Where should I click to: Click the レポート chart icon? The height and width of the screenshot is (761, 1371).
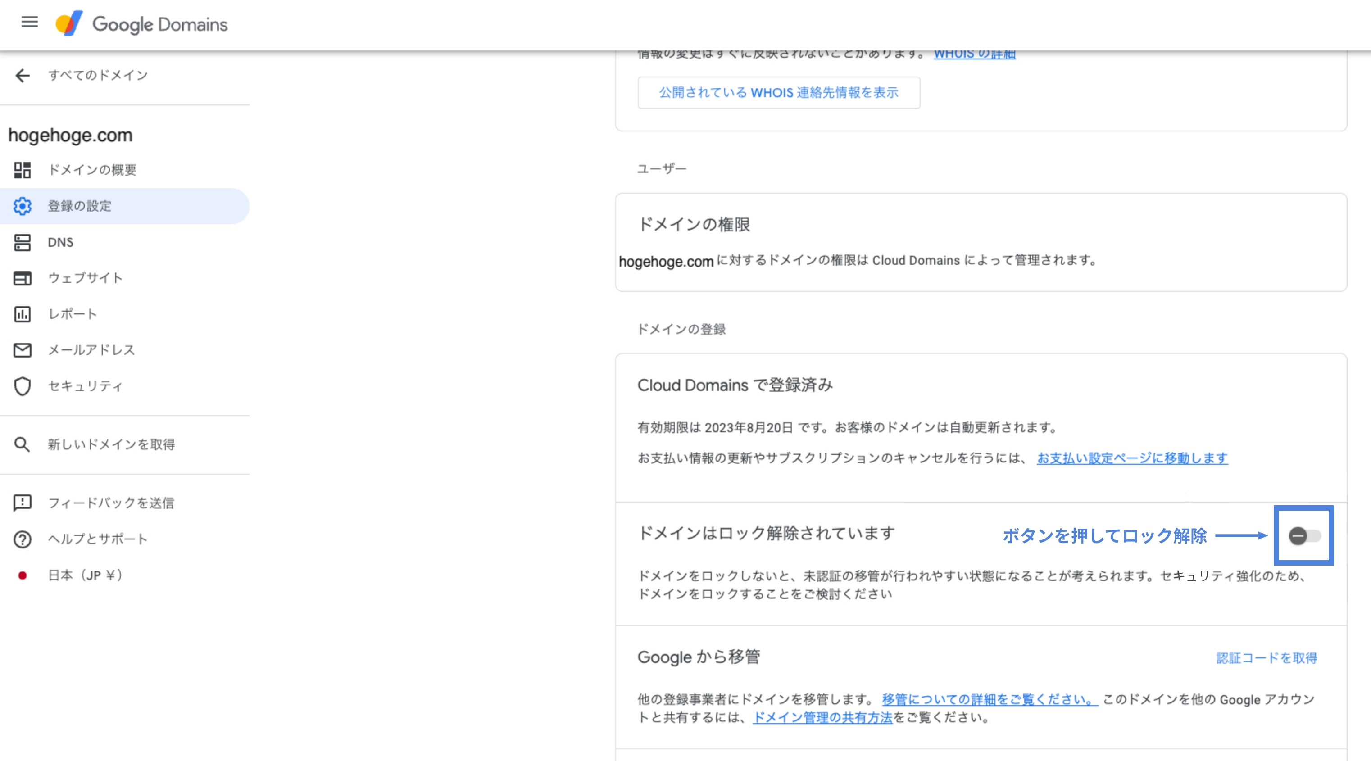point(23,314)
